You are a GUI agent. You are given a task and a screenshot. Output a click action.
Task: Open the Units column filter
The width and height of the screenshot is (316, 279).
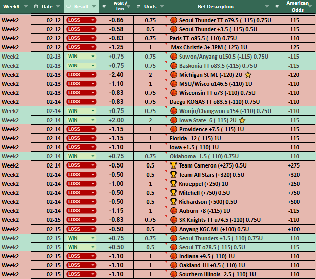(162, 7)
